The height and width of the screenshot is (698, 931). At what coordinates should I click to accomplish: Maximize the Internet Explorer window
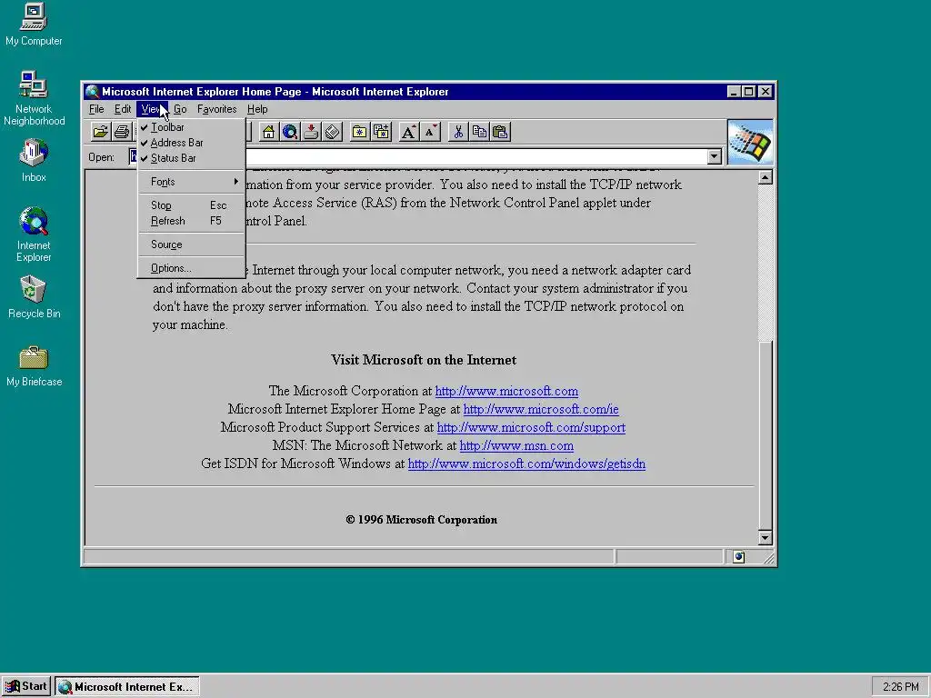click(749, 92)
